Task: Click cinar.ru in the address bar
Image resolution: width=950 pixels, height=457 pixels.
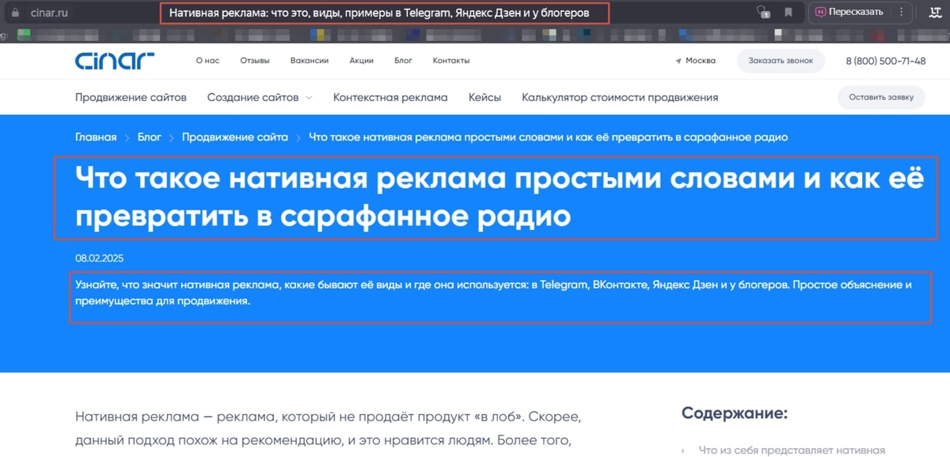Action: pyautogui.click(x=49, y=13)
